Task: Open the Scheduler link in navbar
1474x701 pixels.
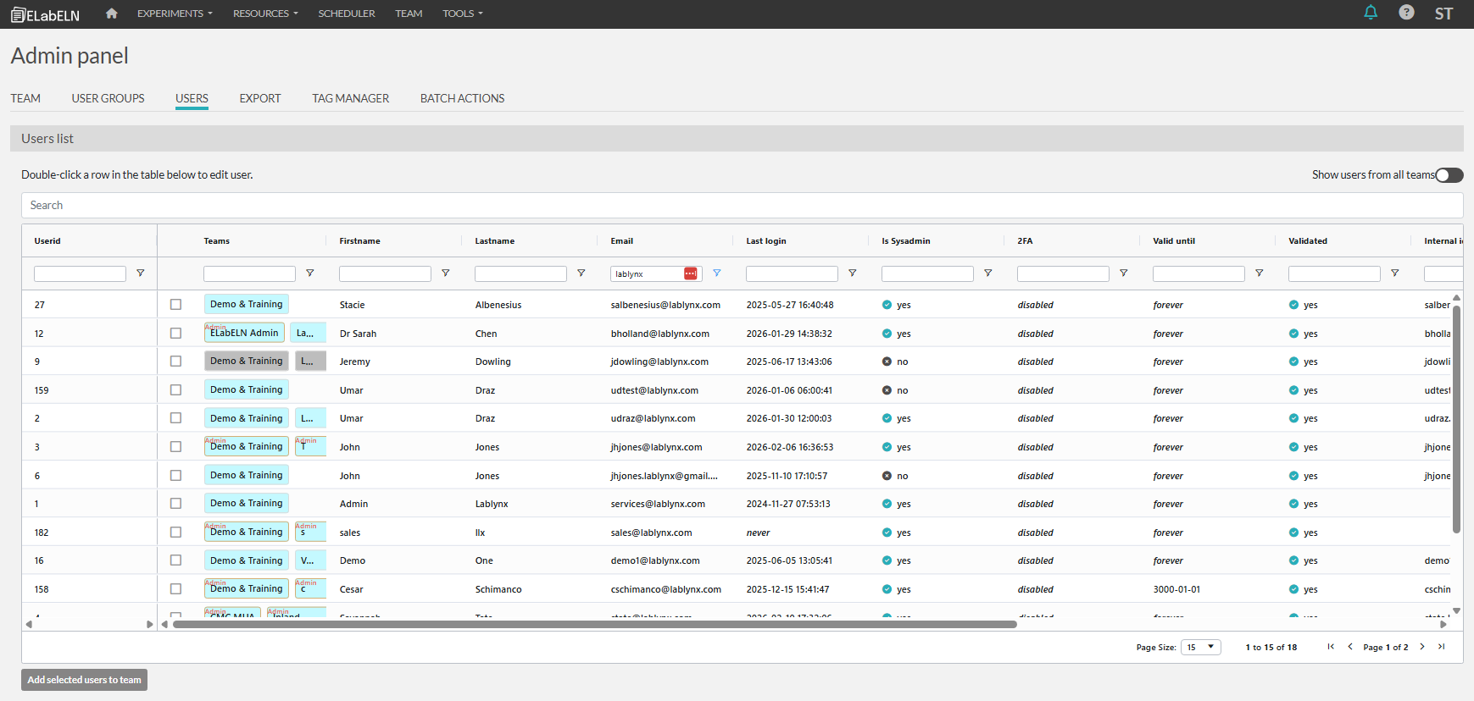Action: (x=346, y=14)
